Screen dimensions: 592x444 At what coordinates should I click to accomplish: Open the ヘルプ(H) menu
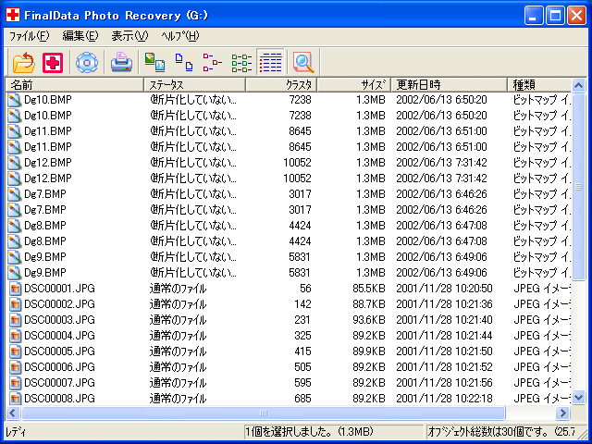pyautogui.click(x=180, y=36)
